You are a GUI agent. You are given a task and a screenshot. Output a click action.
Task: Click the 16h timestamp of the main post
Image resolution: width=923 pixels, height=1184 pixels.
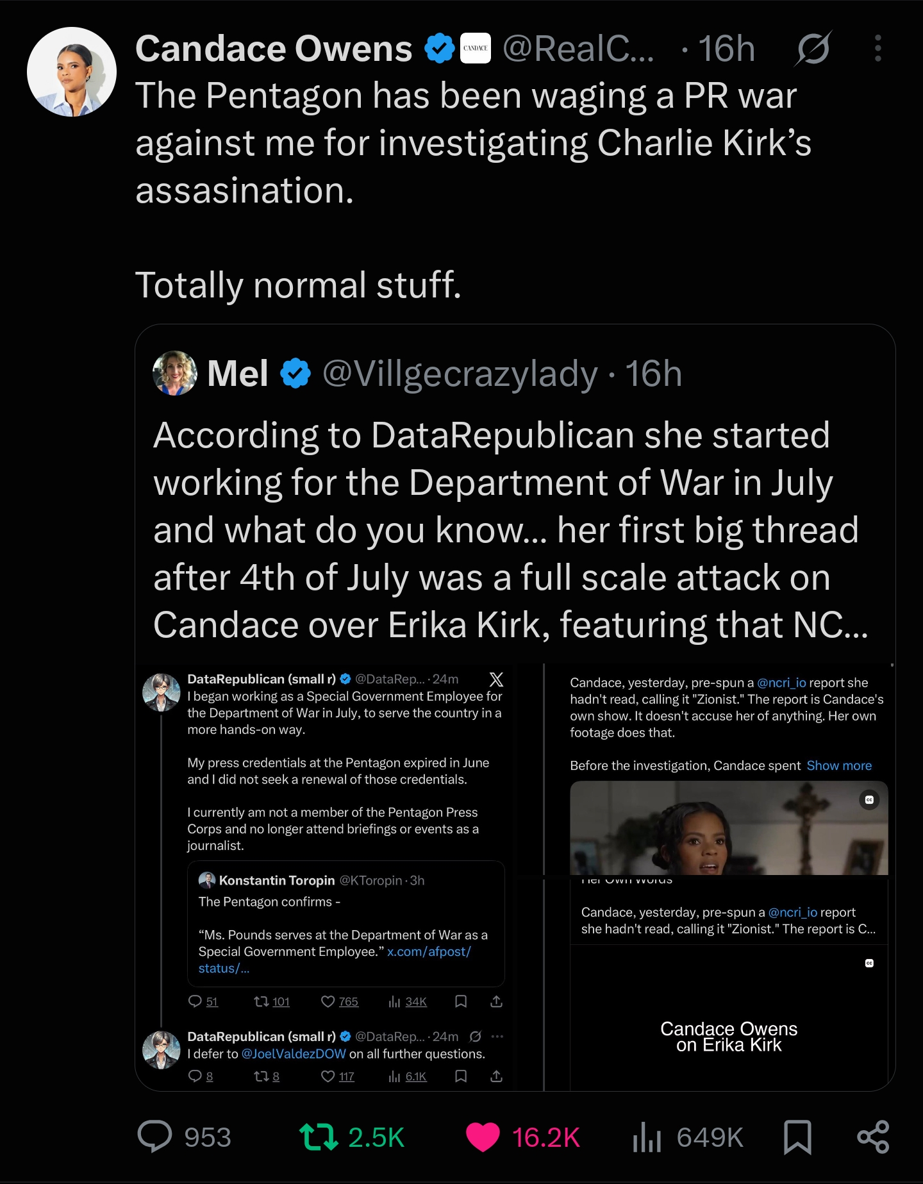pyautogui.click(x=726, y=49)
